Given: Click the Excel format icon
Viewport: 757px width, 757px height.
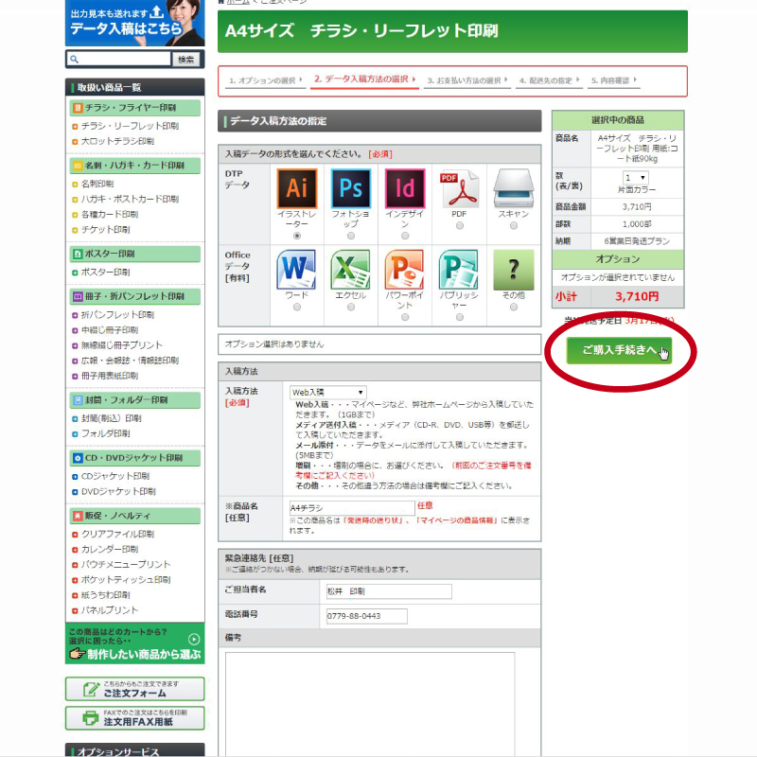Looking at the screenshot, I should point(351,270).
